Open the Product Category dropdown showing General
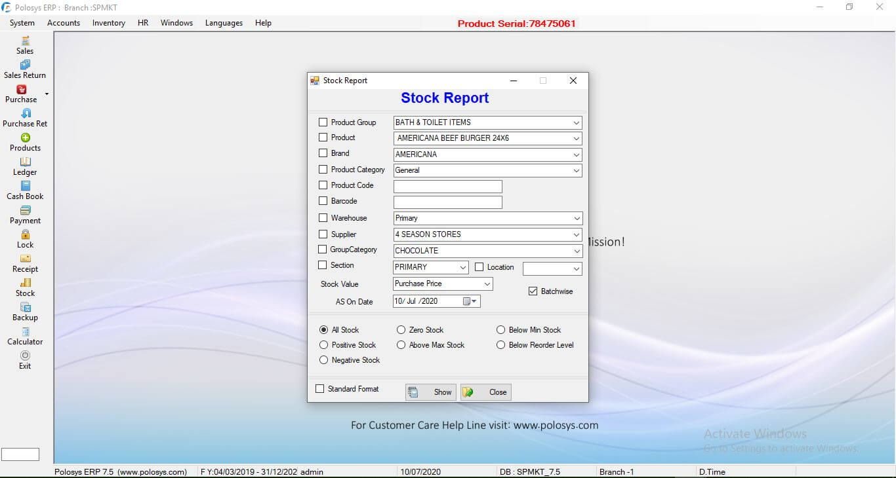The image size is (896, 478). click(487, 170)
